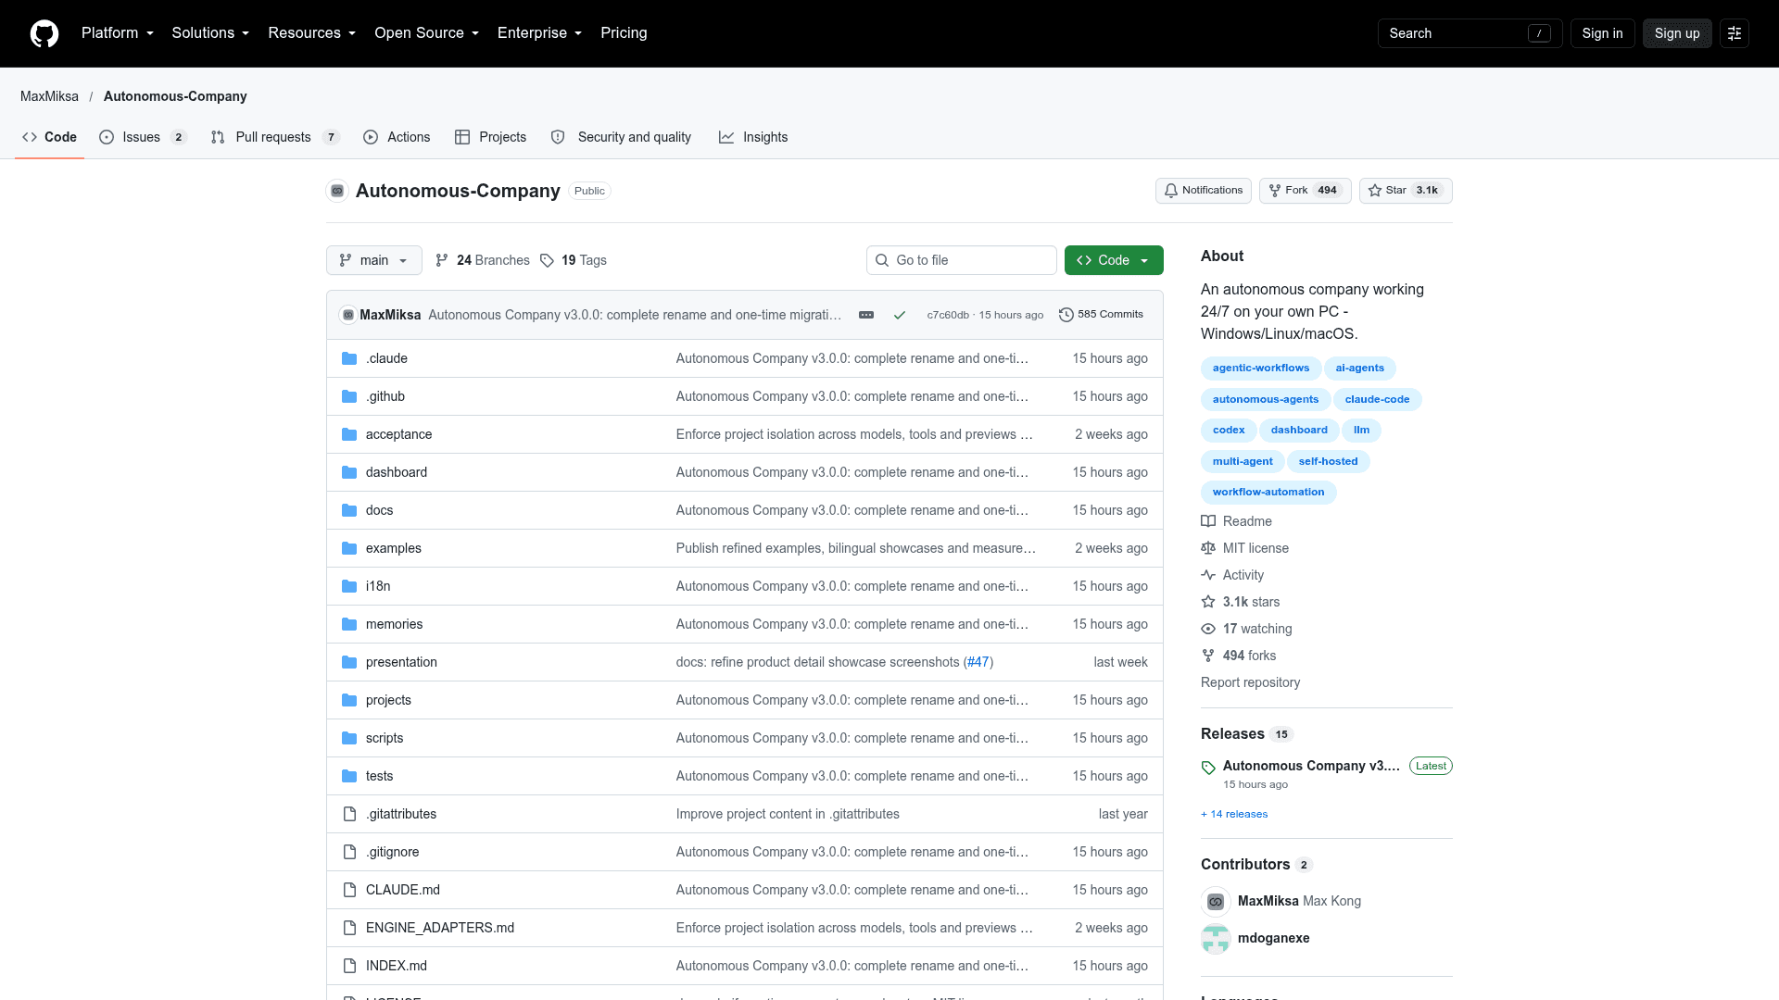Screen dimensions: 1779x1000
Task: Open the Actions tab
Action: 397,137
